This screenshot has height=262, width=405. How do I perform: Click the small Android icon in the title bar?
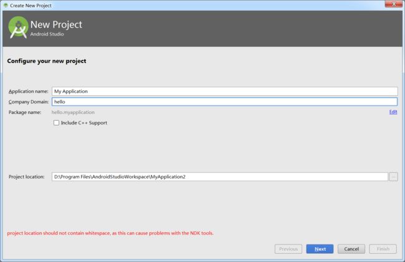(x=6, y=5)
